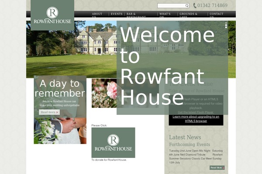This screenshot has width=262, height=174.
Task: Open the About Us menu
Action: coord(97,15)
